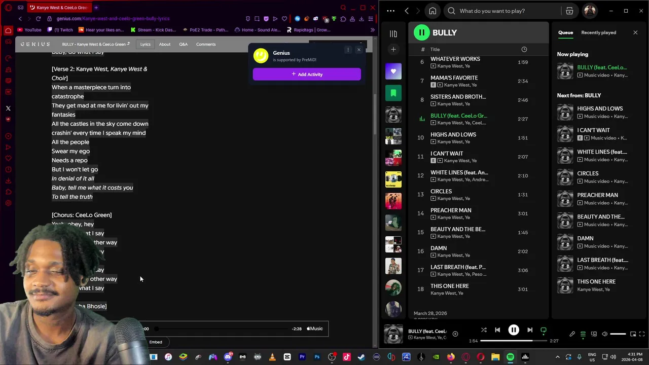The height and width of the screenshot is (365, 649).
Task: Open Discord from taskbar
Action: (x=228, y=357)
